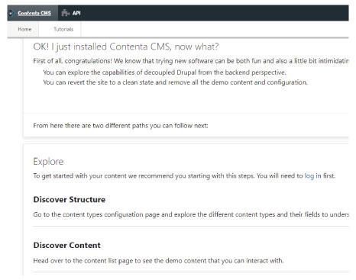Click the 'To get started with your content' sentence
This screenshot has width=356, height=280.
[x=184, y=176]
